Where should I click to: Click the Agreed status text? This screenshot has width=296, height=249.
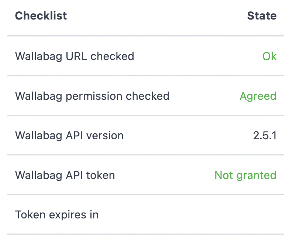coord(258,96)
